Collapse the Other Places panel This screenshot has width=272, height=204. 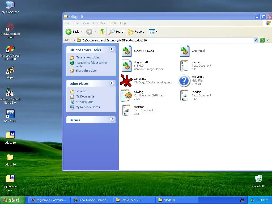point(112,83)
